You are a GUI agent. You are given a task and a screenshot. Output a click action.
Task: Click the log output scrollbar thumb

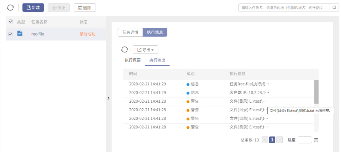tap(316, 92)
